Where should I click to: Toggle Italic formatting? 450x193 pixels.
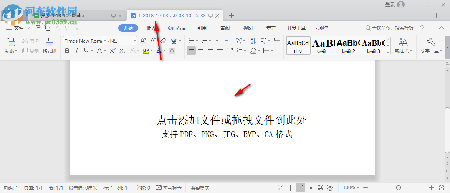pos(77,51)
